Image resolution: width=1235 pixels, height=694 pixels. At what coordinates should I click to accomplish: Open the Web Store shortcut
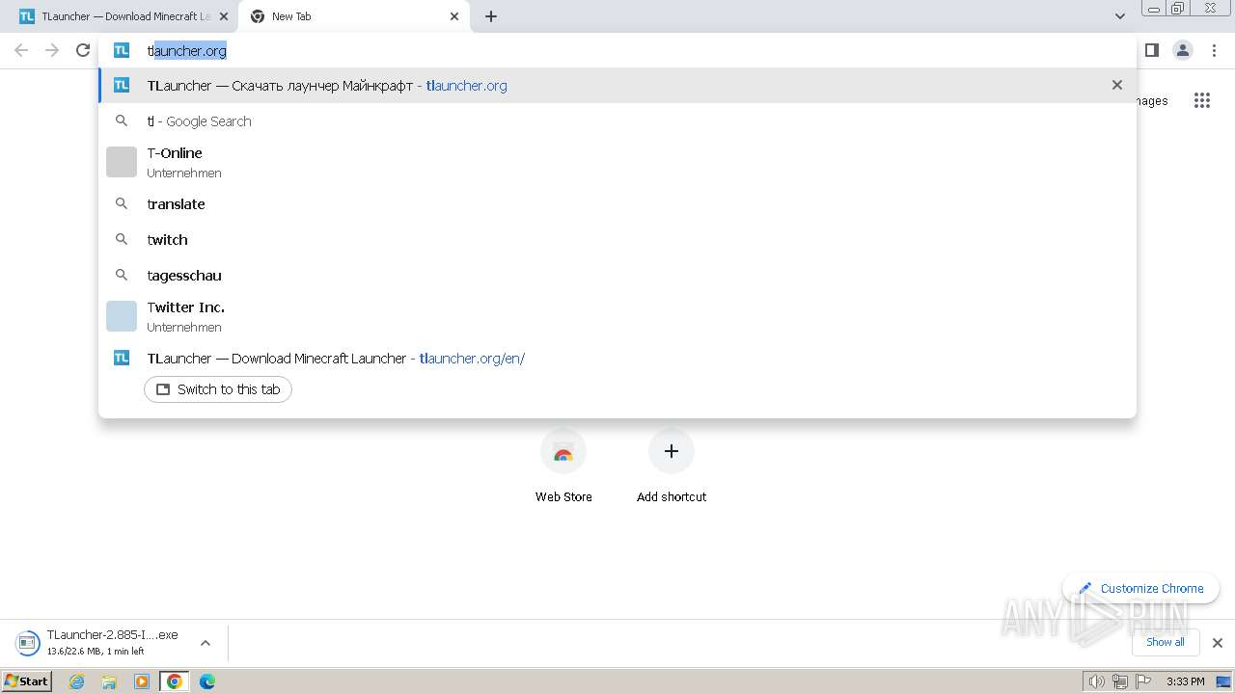pos(563,467)
